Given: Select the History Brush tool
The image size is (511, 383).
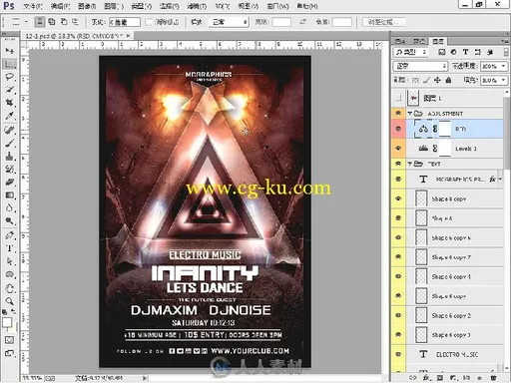Looking at the screenshot, I should (9, 169).
